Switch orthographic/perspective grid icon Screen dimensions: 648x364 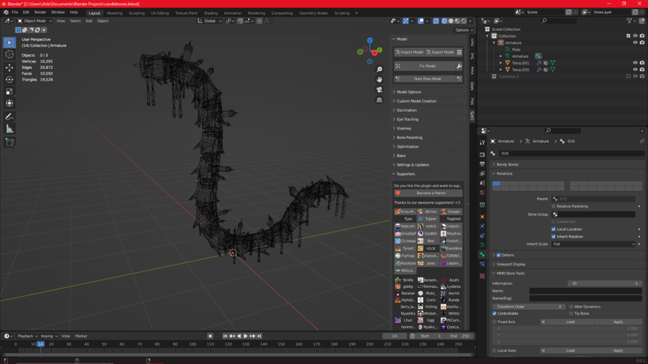(x=379, y=100)
